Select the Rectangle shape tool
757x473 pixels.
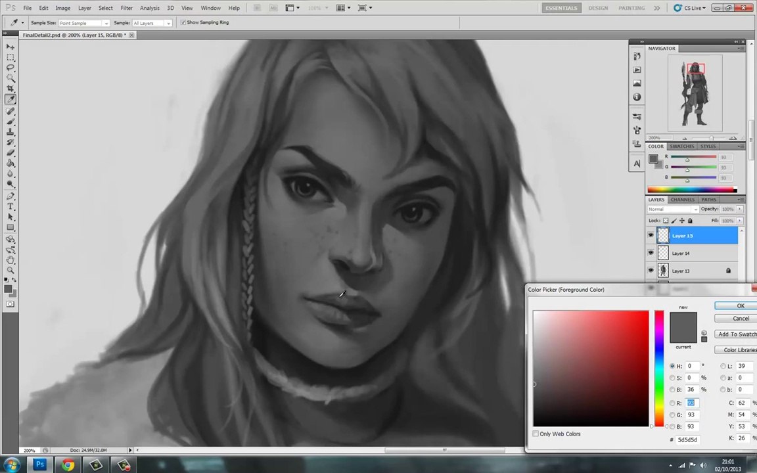pyautogui.click(x=10, y=227)
